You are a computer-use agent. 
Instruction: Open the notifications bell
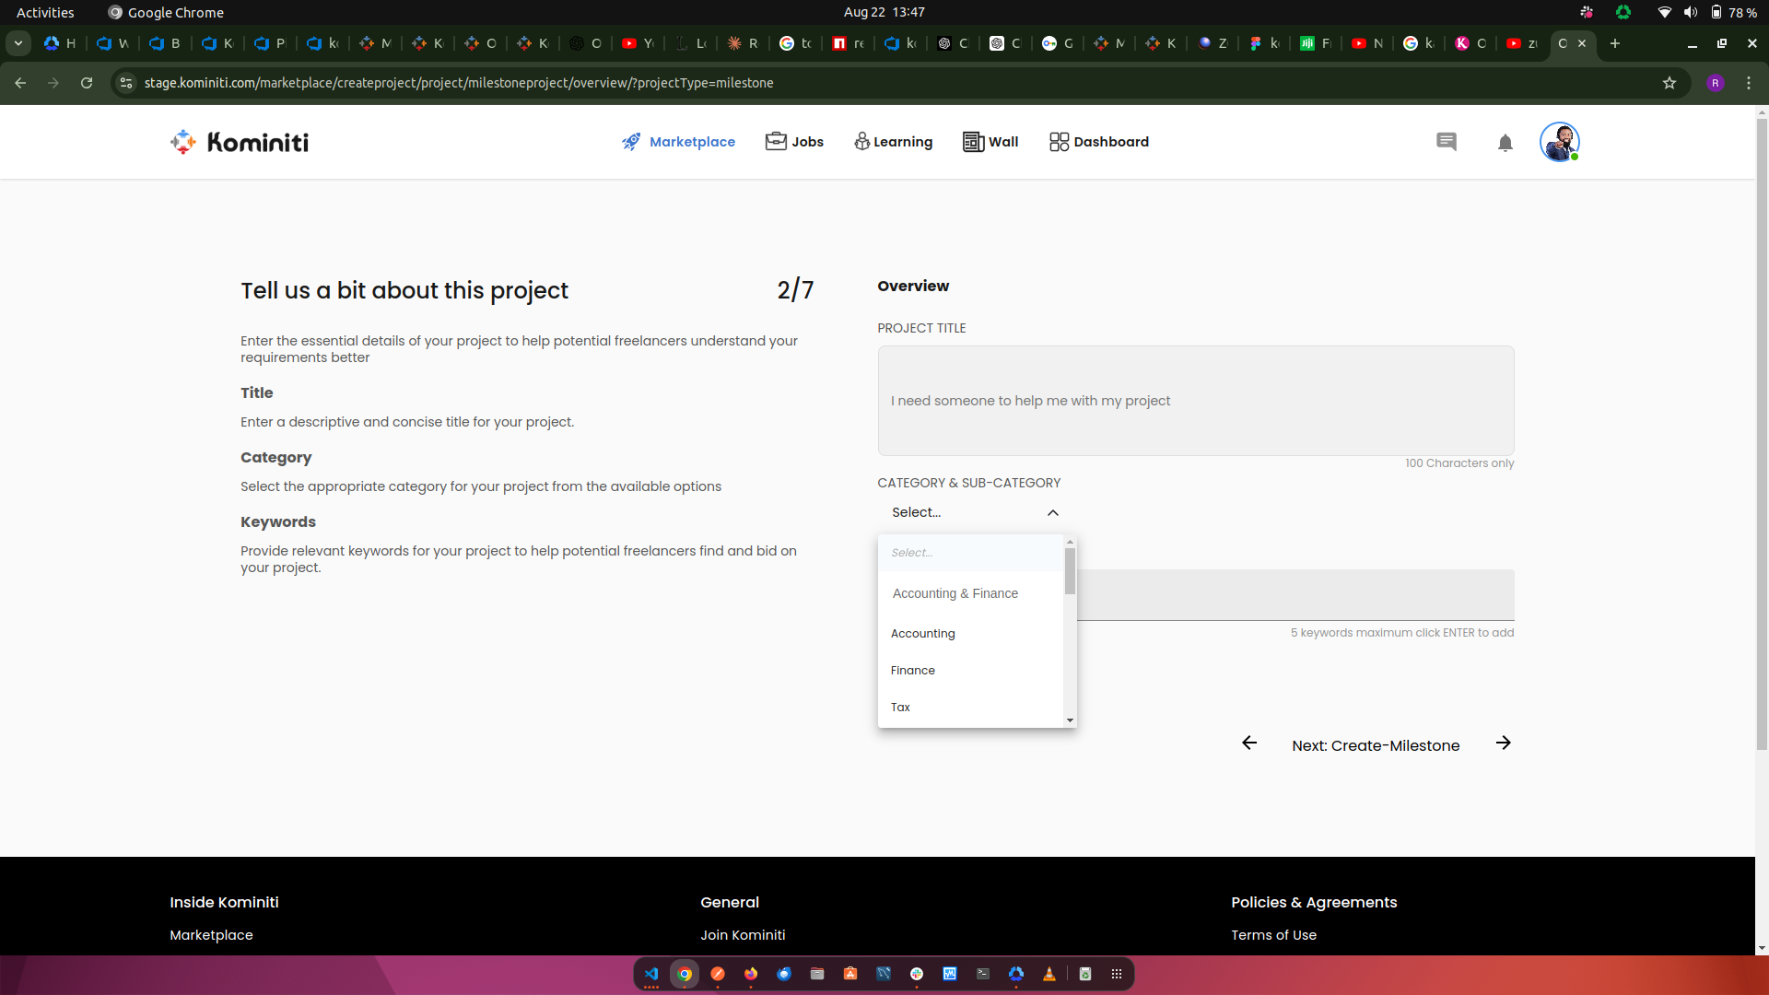pyautogui.click(x=1505, y=143)
